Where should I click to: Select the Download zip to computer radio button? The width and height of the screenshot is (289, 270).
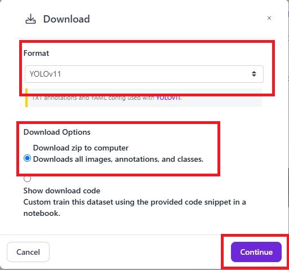click(27, 158)
